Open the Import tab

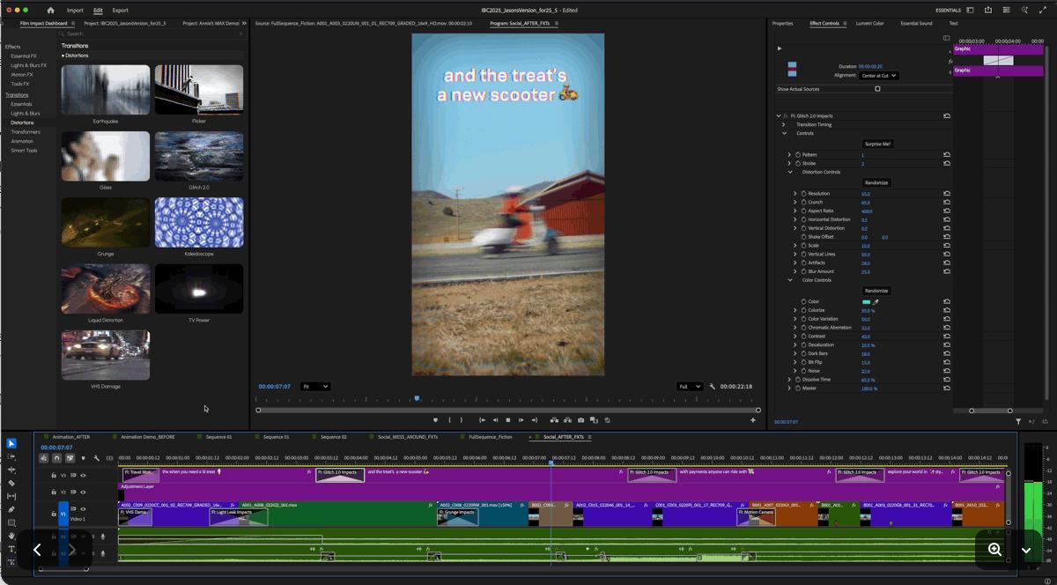pyautogui.click(x=75, y=11)
